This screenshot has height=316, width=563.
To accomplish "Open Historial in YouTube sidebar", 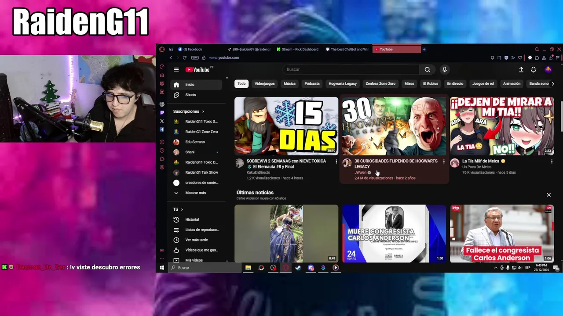I will (196, 219).
